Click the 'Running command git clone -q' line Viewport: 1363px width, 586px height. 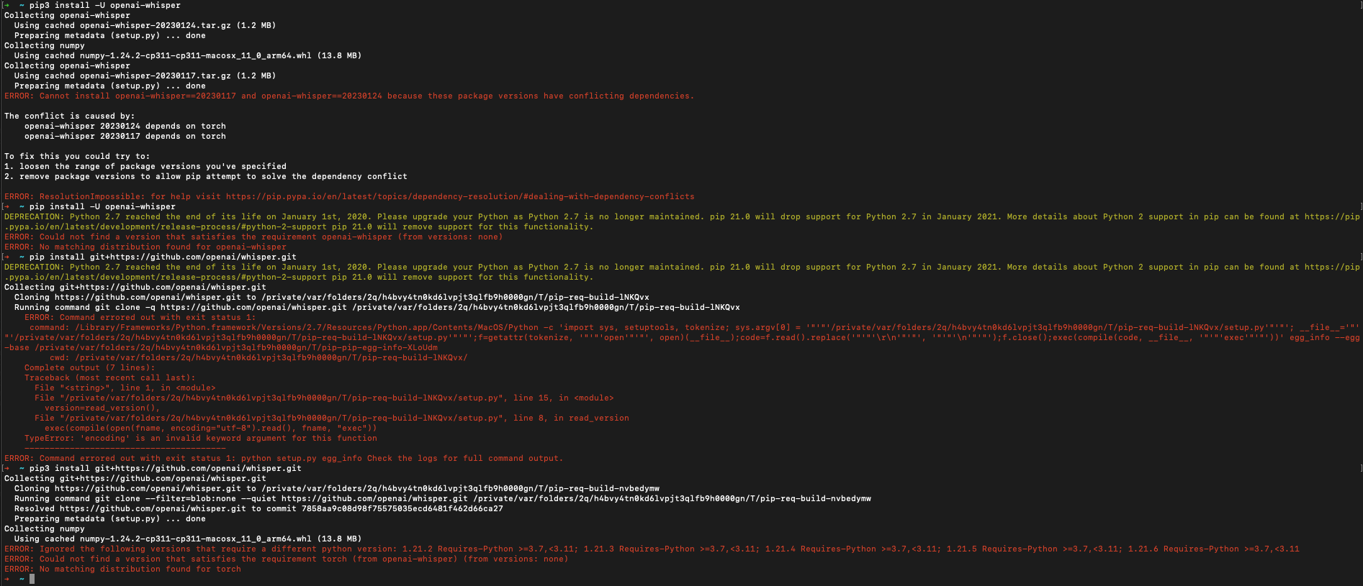click(x=377, y=307)
